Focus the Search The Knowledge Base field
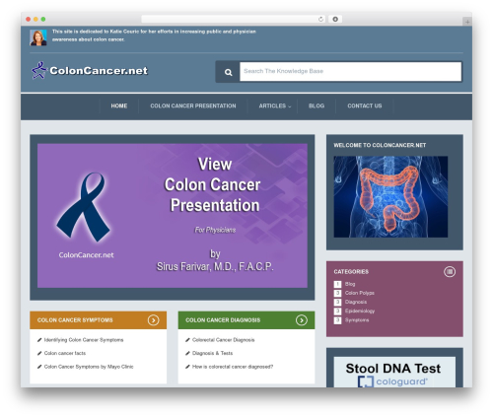 coord(350,71)
